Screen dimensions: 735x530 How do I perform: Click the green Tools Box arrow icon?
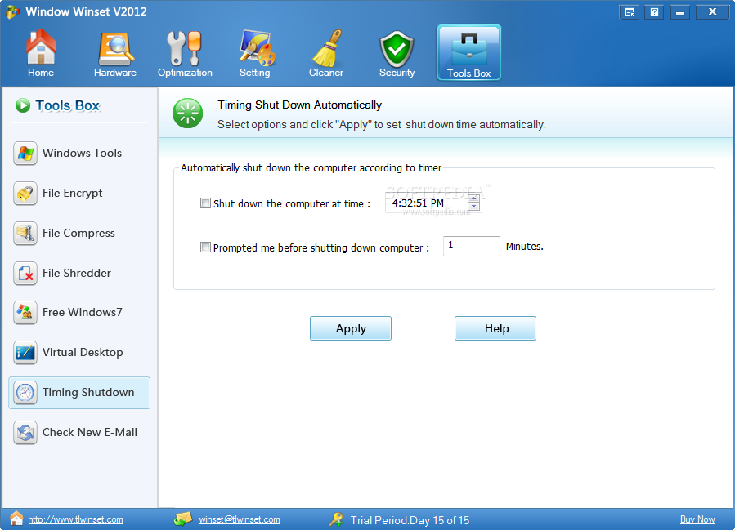(23, 105)
